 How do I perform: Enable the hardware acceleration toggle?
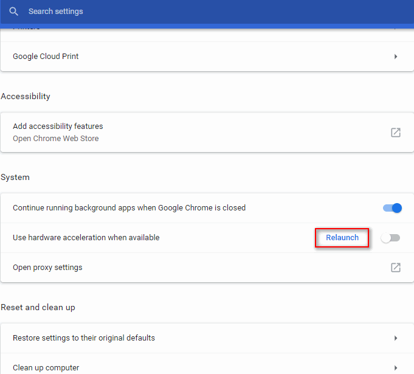(x=390, y=238)
